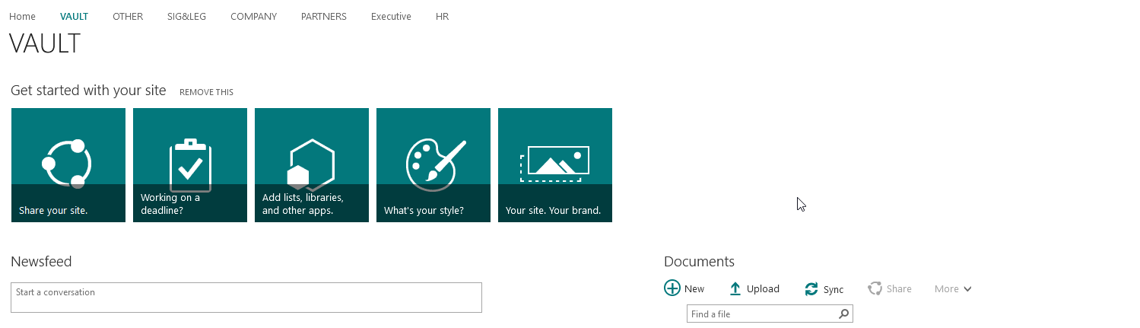The width and height of the screenshot is (1140, 328).
Task: Open the What's your style tile
Action: click(433, 165)
